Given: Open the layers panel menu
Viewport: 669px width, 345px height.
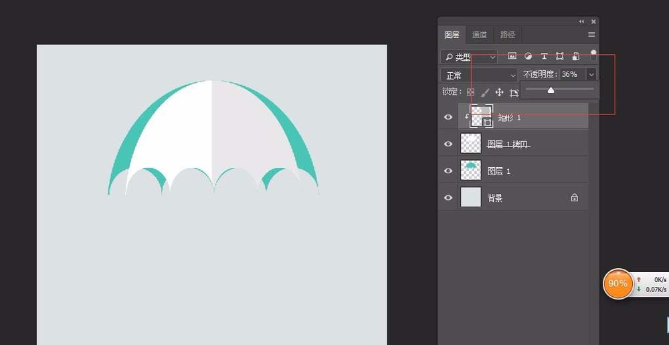Looking at the screenshot, I should pyautogui.click(x=591, y=34).
